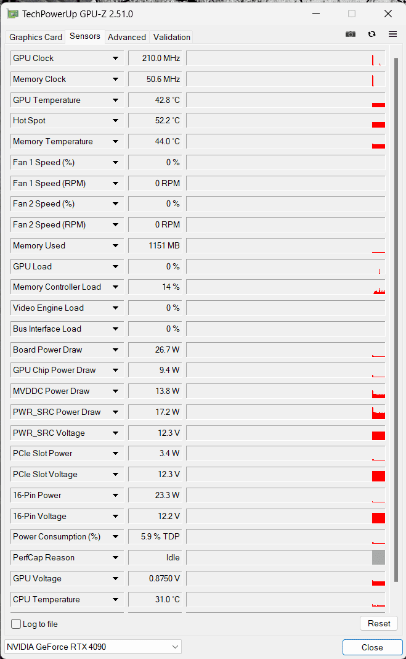Open the Memory Used sensor dropdown

[115, 246]
